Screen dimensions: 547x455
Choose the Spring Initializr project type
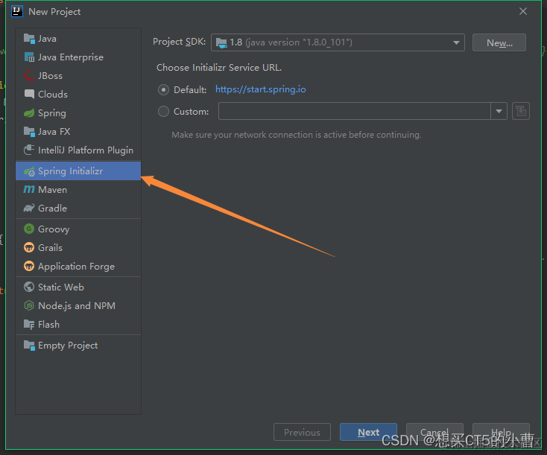click(78, 171)
